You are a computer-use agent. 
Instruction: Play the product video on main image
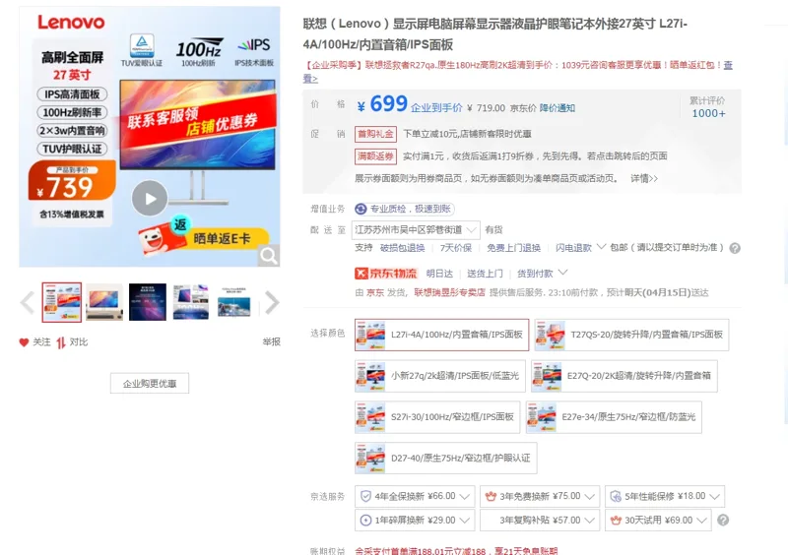[150, 199]
